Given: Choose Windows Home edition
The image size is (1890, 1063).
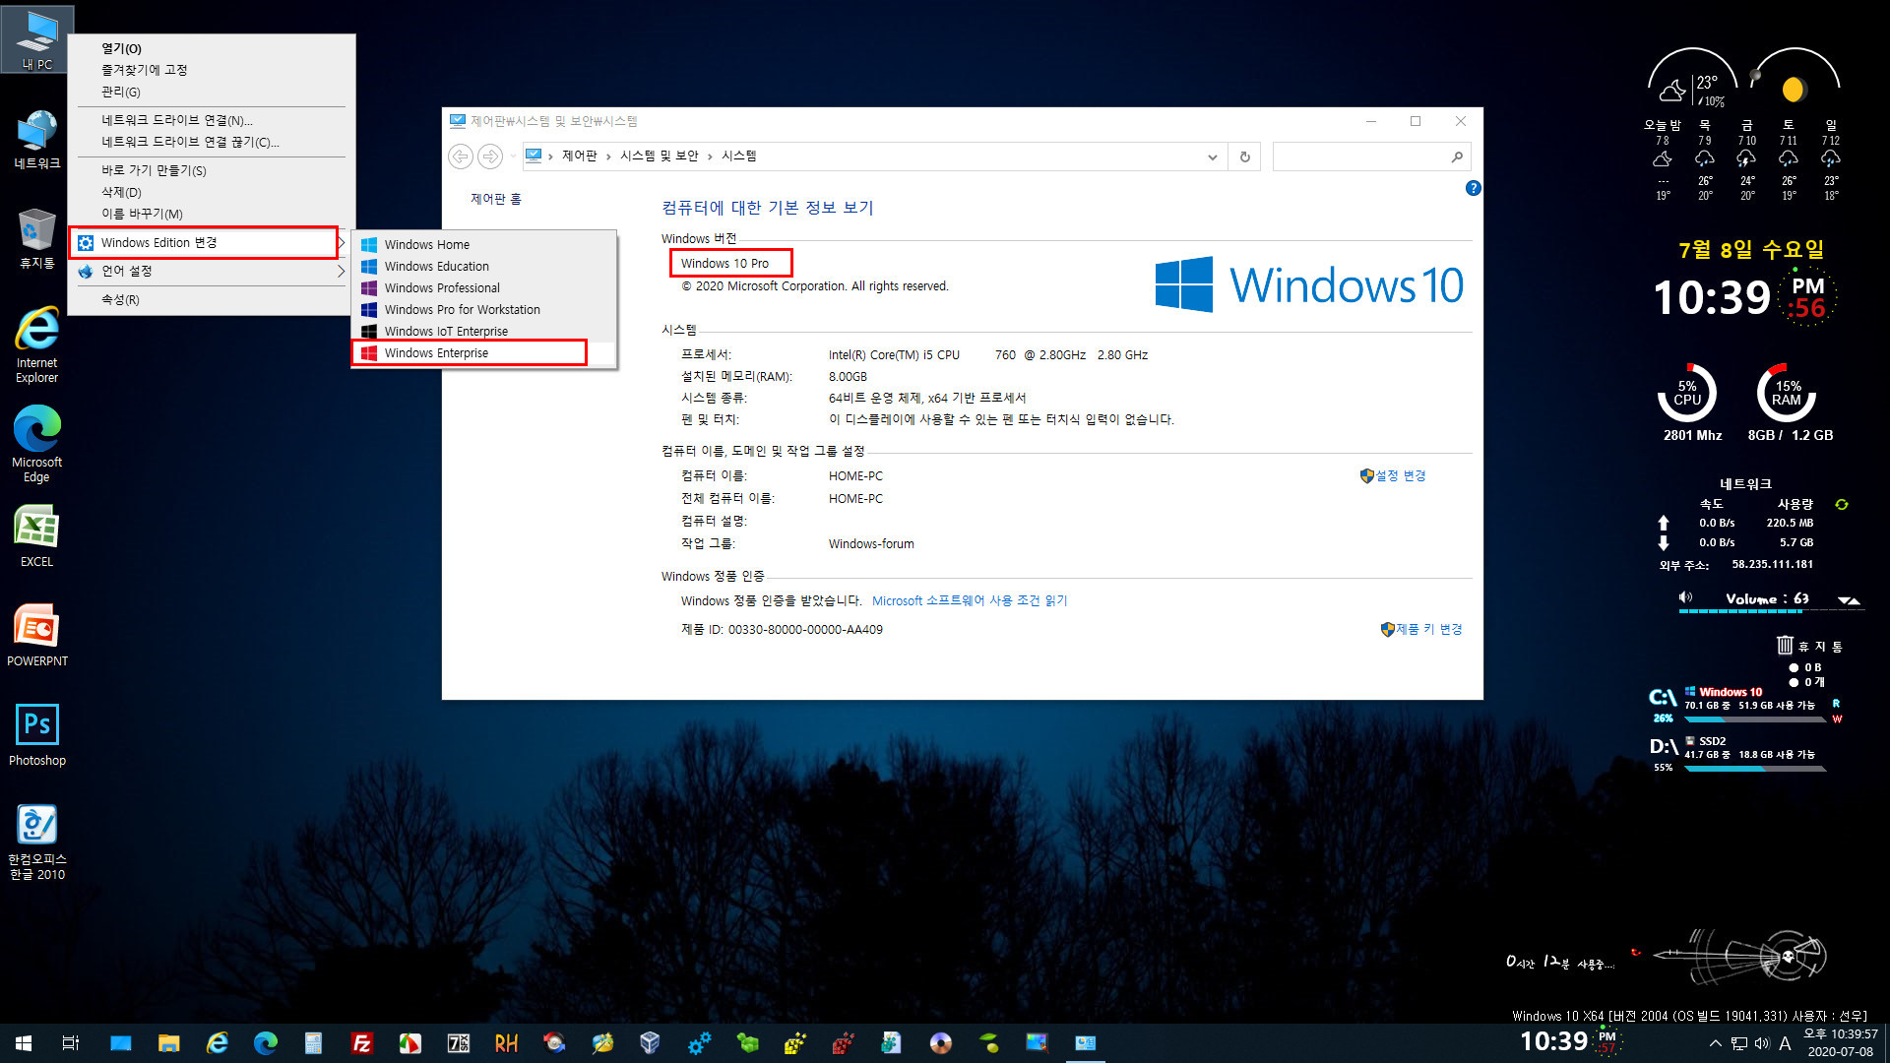Looking at the screenshot, I should pyautogui.click(x=484, y=244).
